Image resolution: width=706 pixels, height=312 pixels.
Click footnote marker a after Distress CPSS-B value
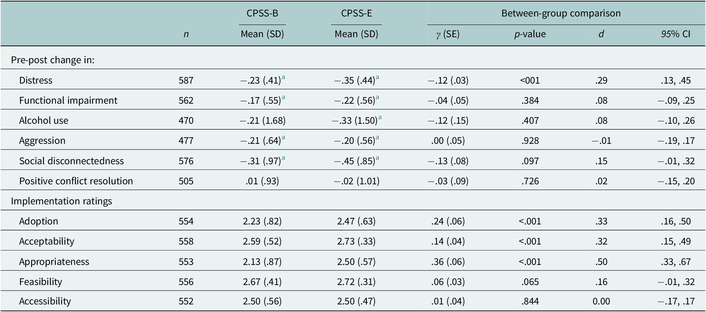(283, 77)
